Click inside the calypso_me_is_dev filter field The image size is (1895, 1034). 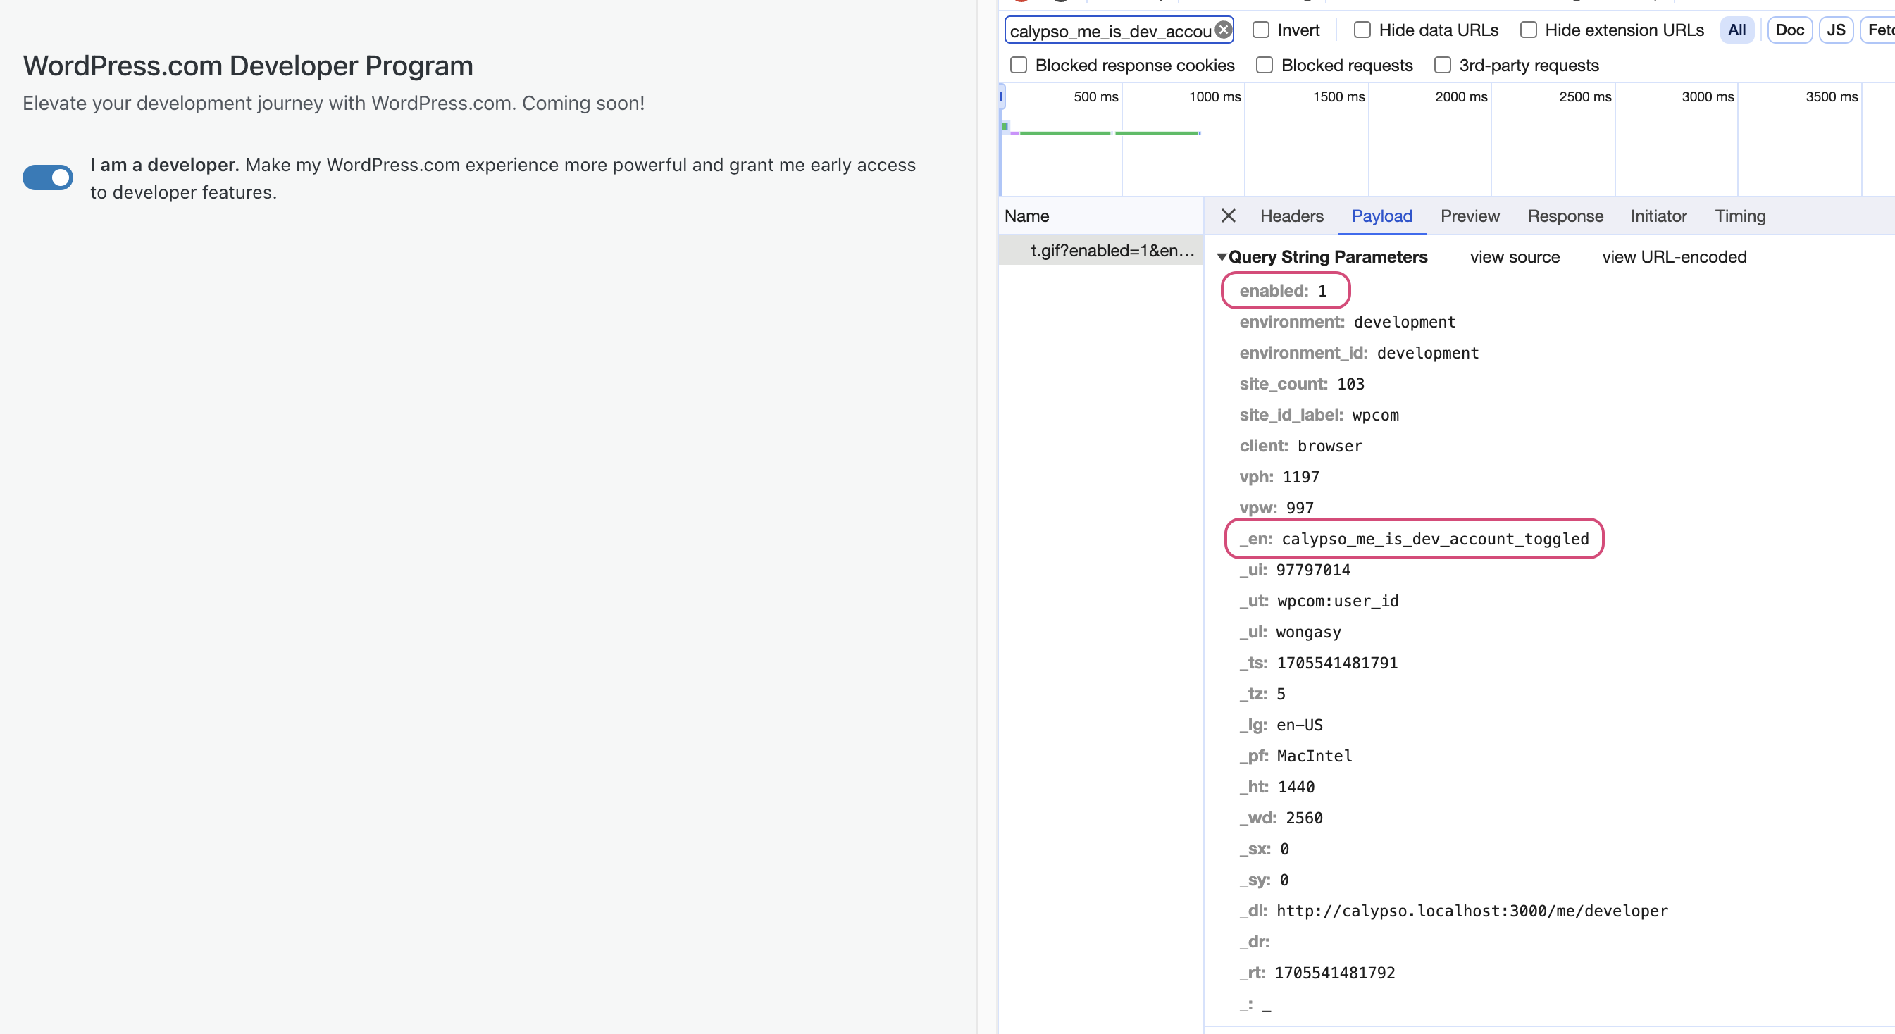(1110, 31)
